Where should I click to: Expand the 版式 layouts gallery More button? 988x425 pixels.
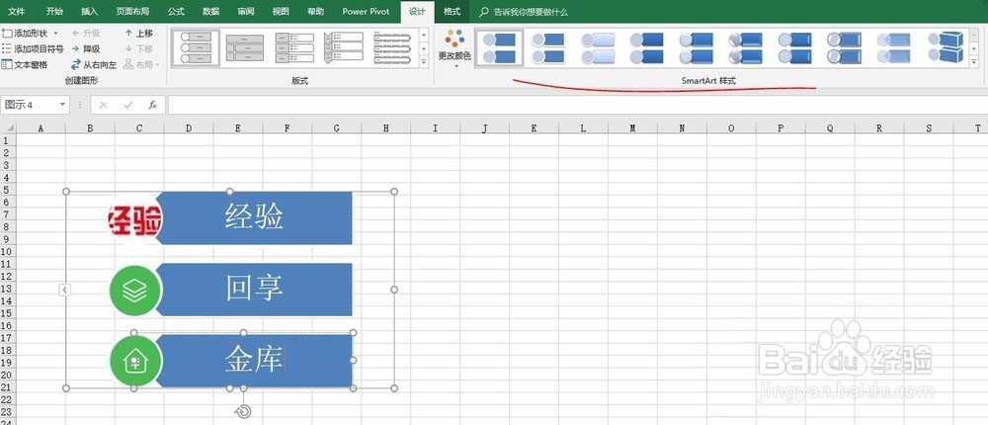coord(424,61)
